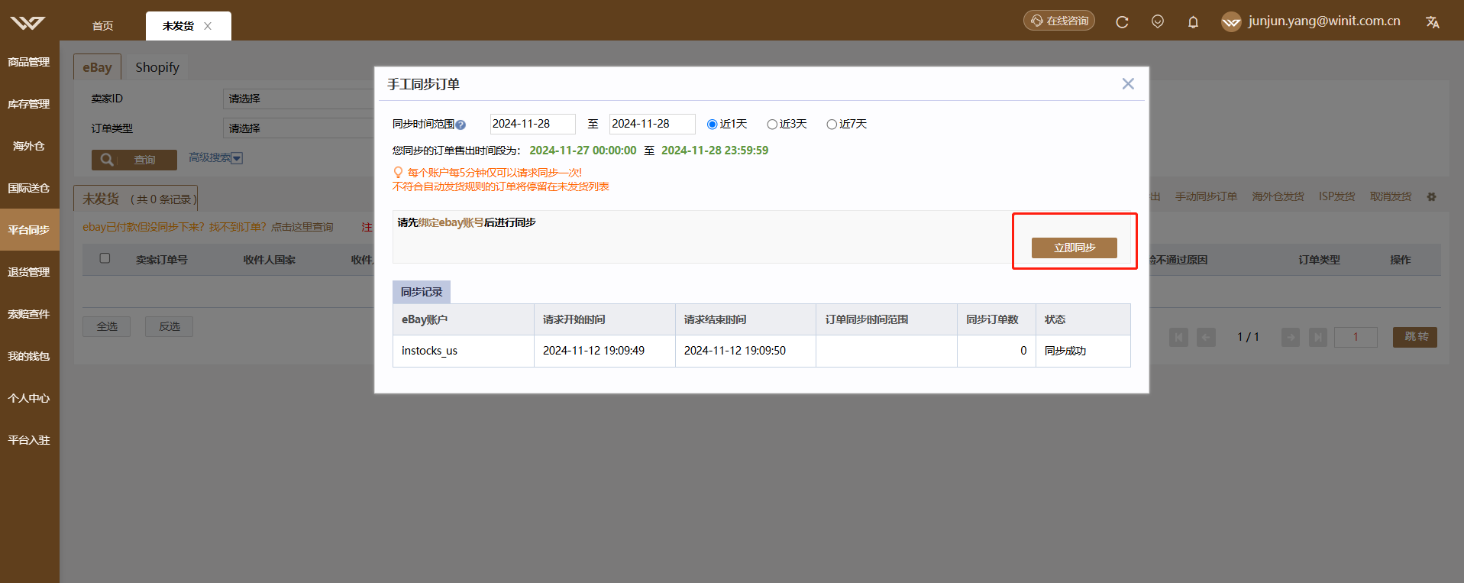Click the 立即同步 button
The width and height of the screenshot is (1464, 583).
click(1075, 248)
